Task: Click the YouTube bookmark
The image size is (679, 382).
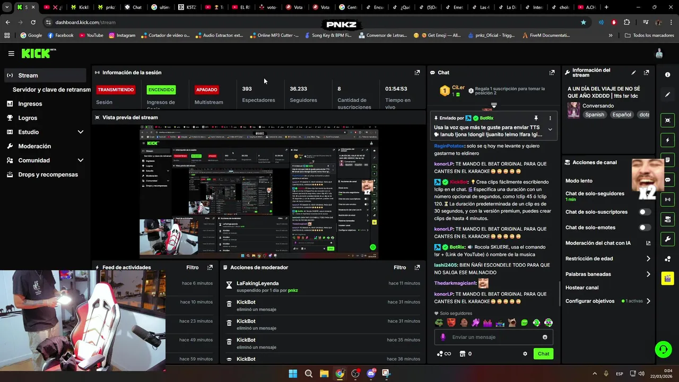Action: tap(91, 36)
